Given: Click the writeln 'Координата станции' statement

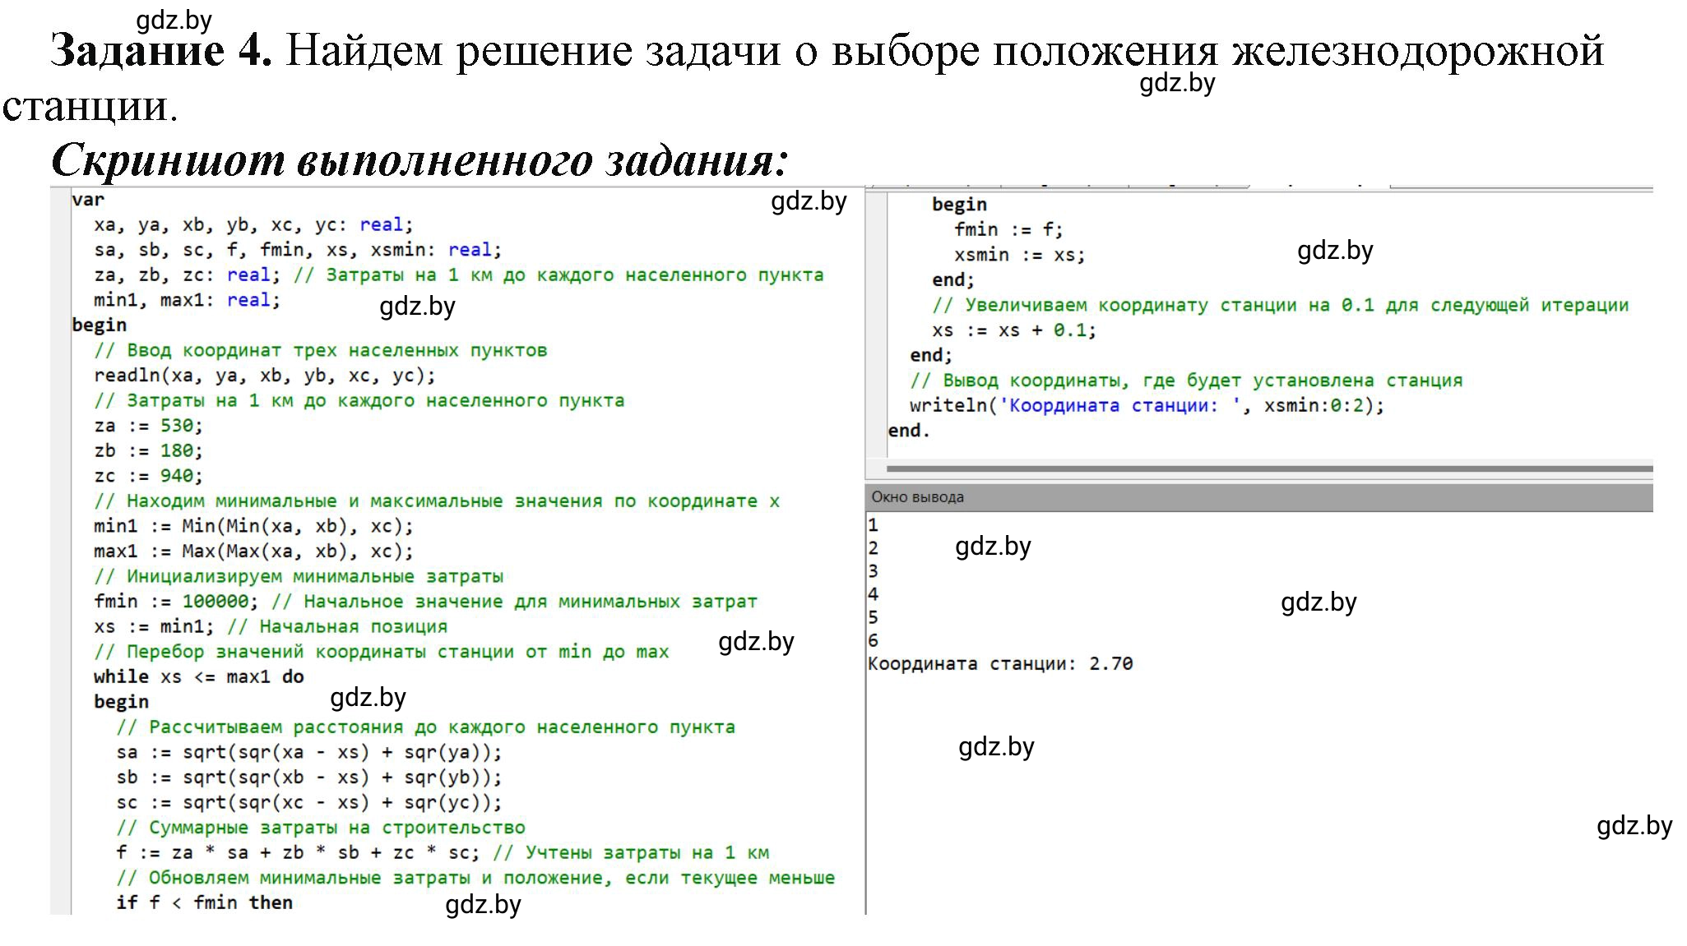Looking at the screenshot, I should coord(1147,406).
